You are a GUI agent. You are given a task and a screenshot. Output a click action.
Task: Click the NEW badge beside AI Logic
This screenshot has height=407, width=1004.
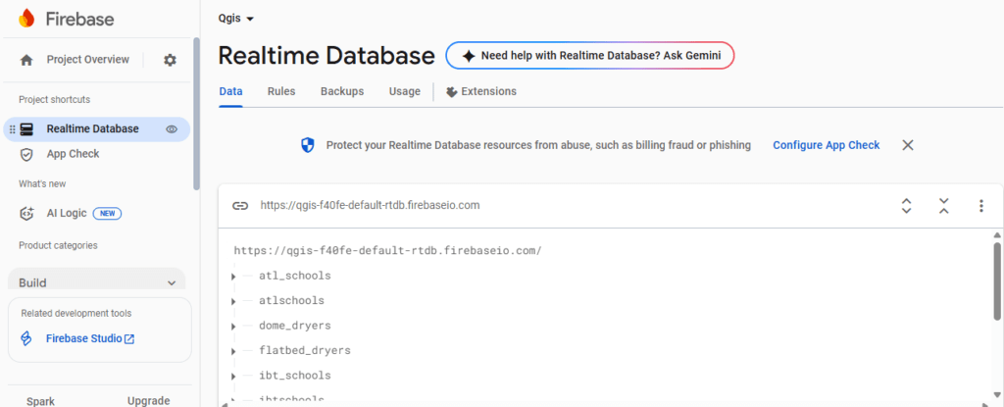click(107, 214)
